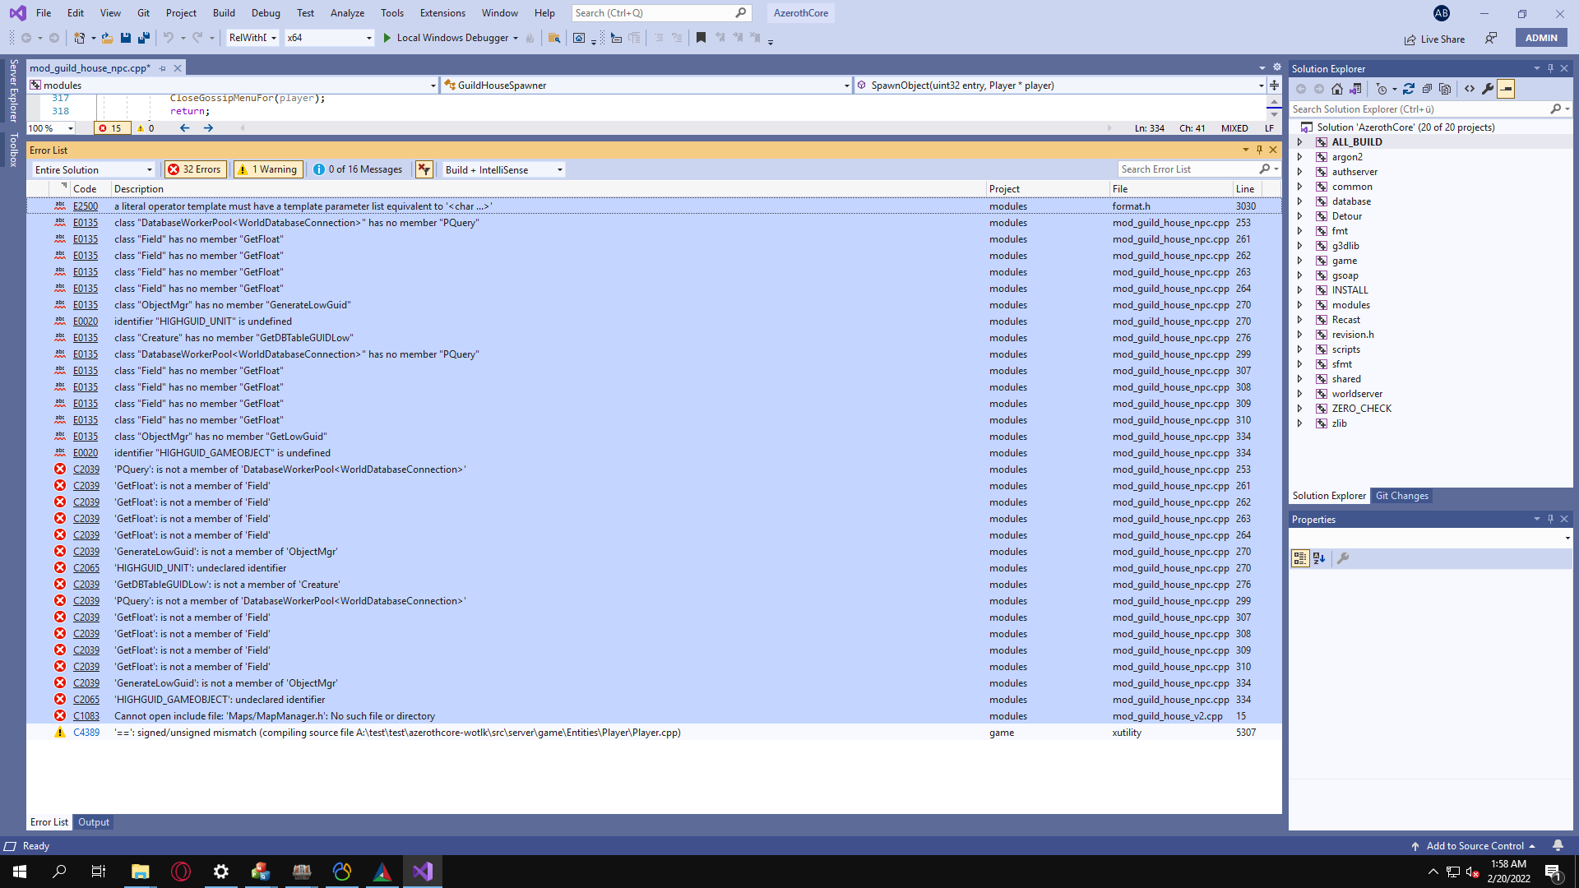This screenshot has height=888, width=1579.
Task: Open the RelWithDebInfo configuration dropdown
Action: click(252, 38)
